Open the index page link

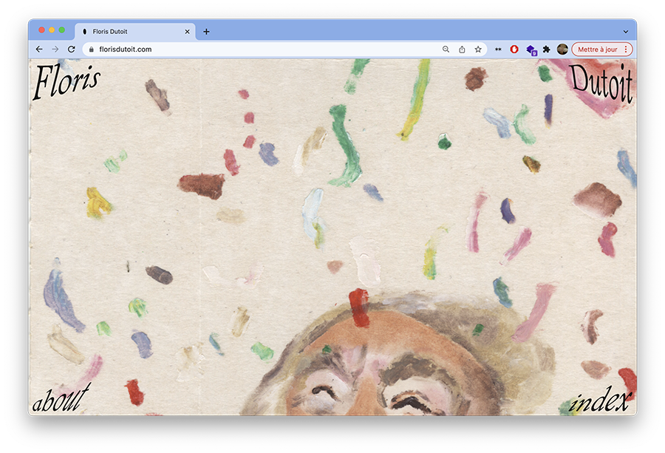[x=600, y=400]
